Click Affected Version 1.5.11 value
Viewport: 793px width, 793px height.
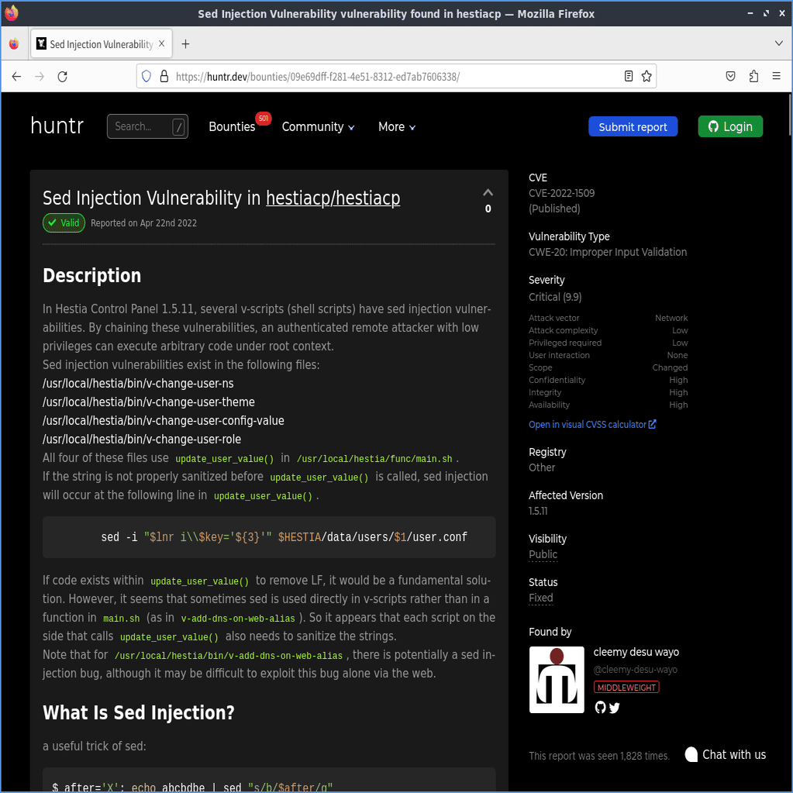click(538, 511)
